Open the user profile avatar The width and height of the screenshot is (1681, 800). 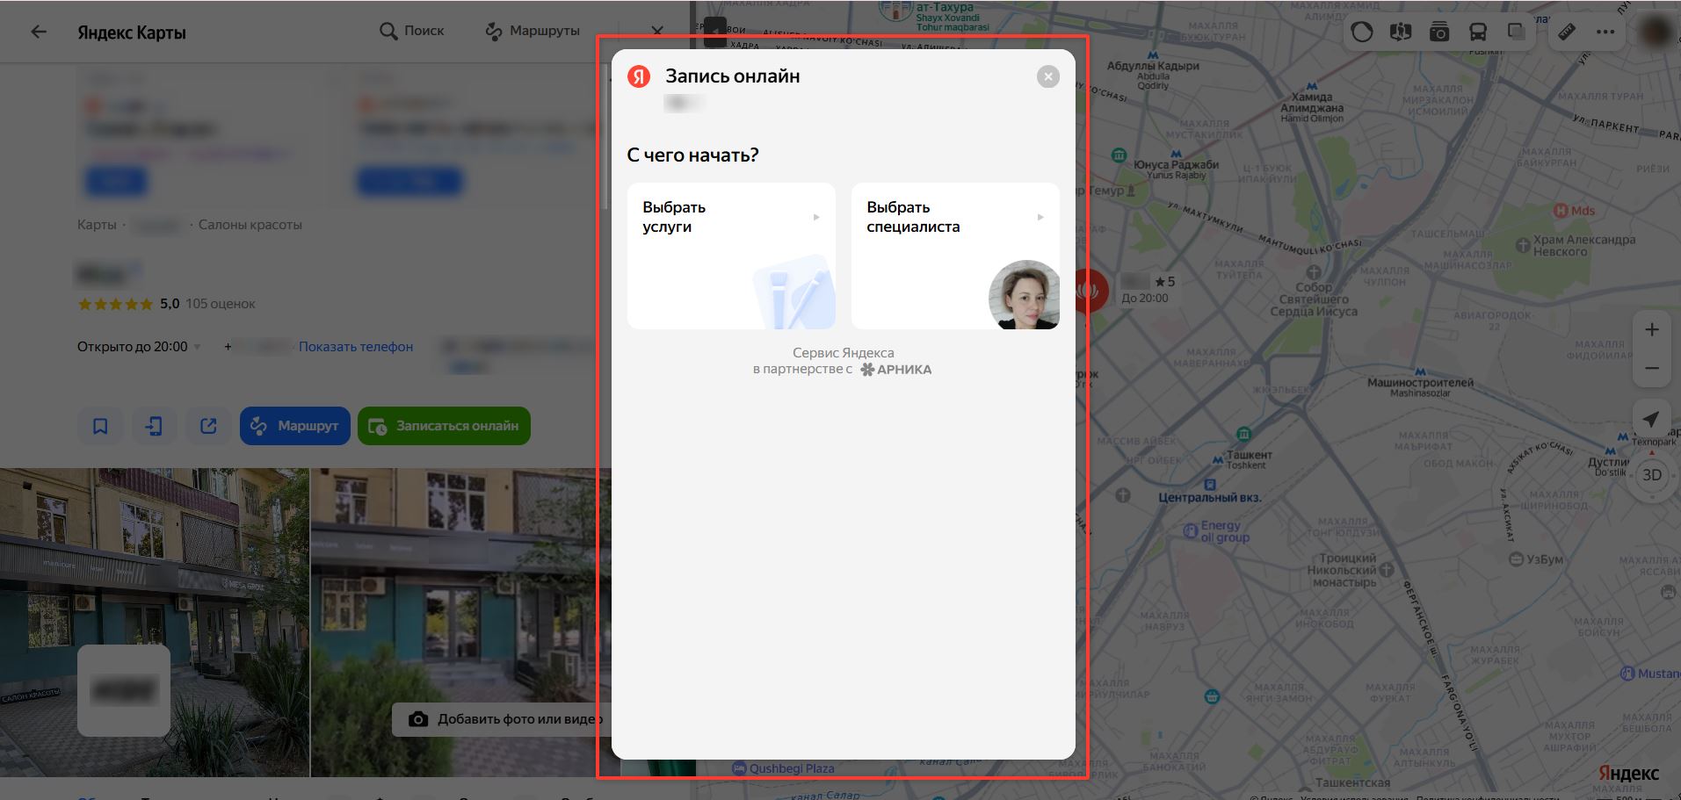tap(1656, 32)
